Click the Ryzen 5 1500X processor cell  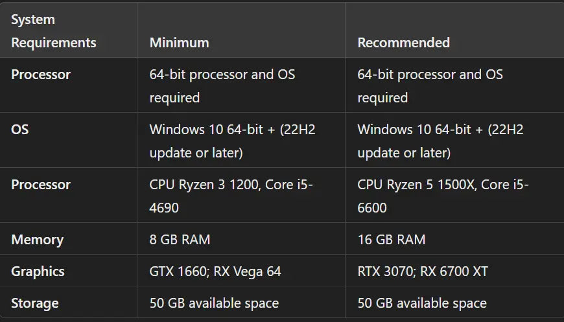pyautogui.click(x=443, y=196)
